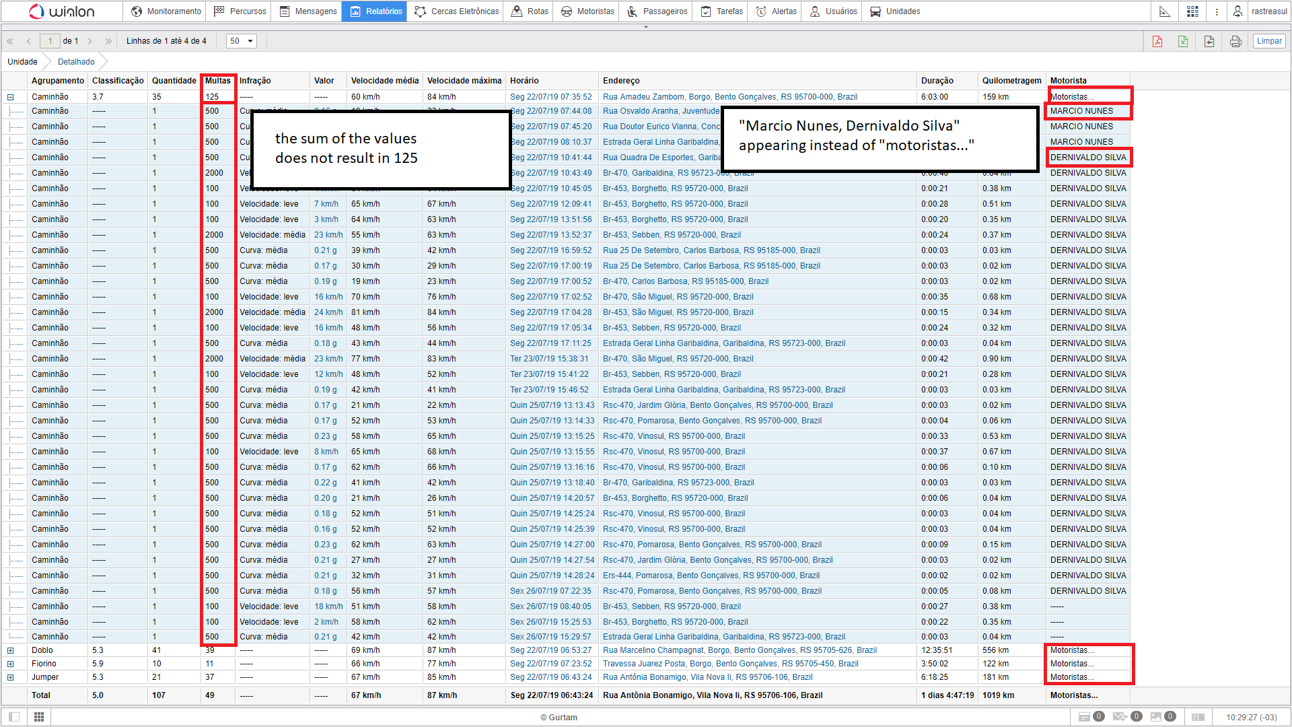Click the printer icon to print report
This screenshot has width=1292, height=727.
tap(1235, 41)
